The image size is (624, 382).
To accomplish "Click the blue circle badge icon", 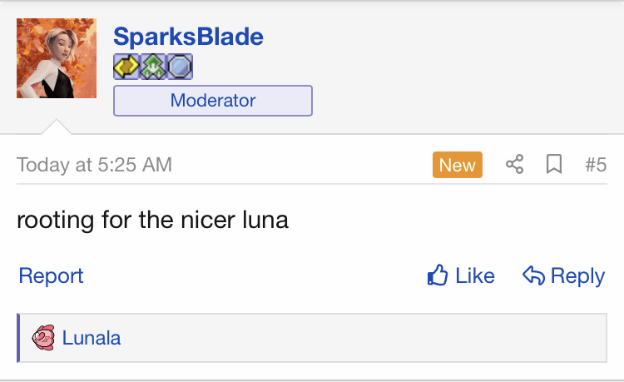I will click(x=180, y=67).
